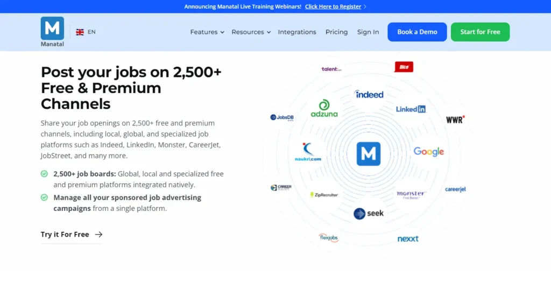Open the Sign In page

click(x=368, y=32)
